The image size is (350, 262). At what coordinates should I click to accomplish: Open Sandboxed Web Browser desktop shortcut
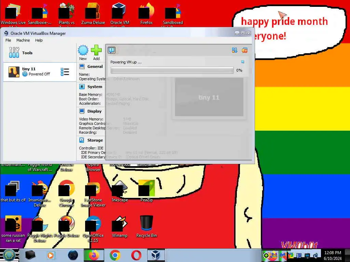pyautogui.click(x=173, y=13)
